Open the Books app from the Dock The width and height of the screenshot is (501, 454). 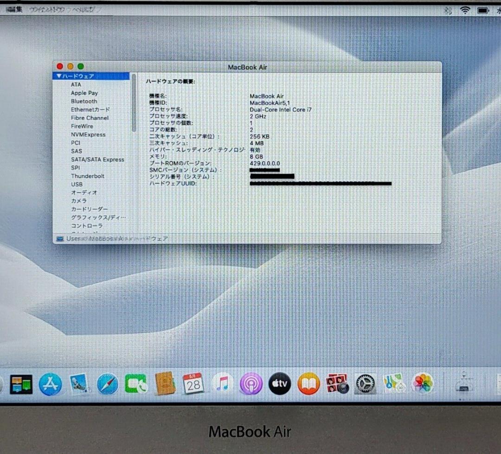308,384
